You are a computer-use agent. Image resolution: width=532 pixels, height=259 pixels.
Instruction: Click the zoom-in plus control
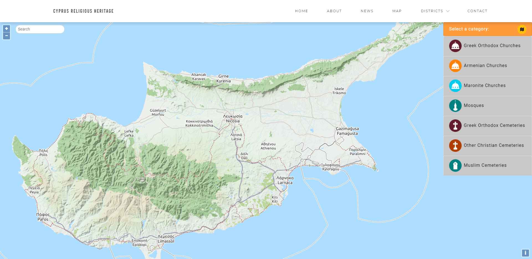click(6, 29)
